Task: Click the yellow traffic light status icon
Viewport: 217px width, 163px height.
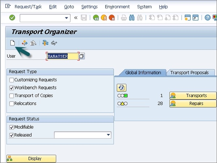Action: [123, 104]
